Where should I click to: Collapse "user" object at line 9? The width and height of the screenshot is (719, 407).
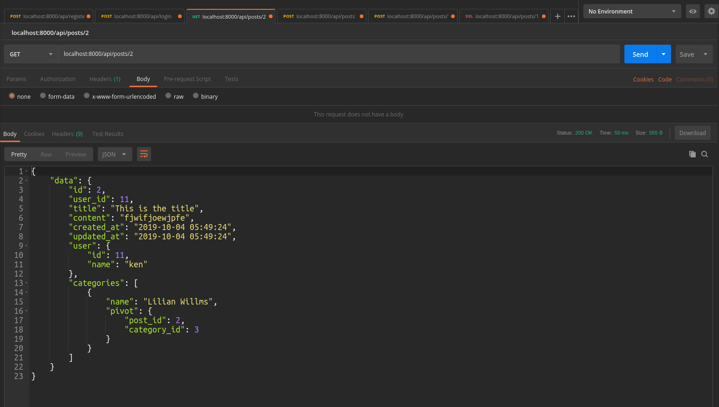[x=27, y=246]
